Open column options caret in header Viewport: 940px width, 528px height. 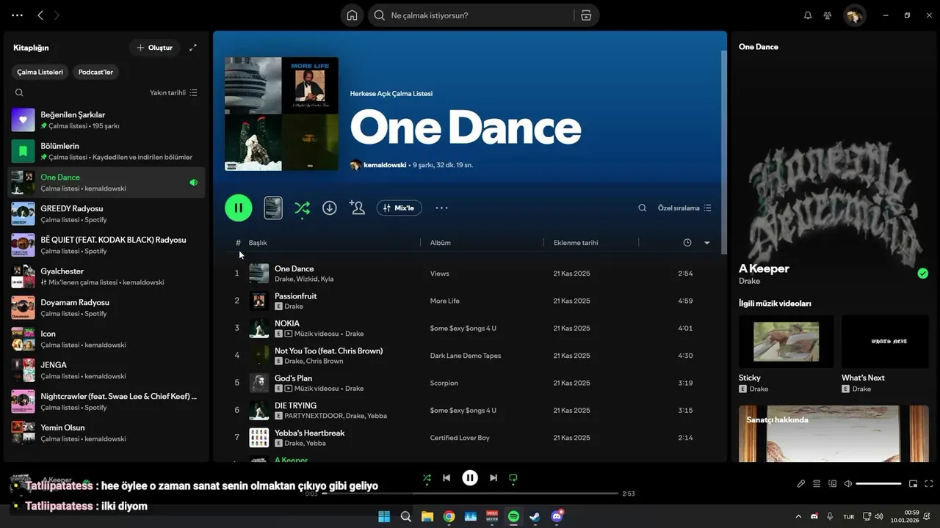click(x=707, y=243)
